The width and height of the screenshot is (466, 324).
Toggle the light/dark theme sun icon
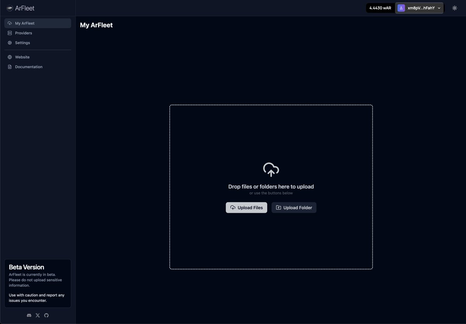point(455,8)
